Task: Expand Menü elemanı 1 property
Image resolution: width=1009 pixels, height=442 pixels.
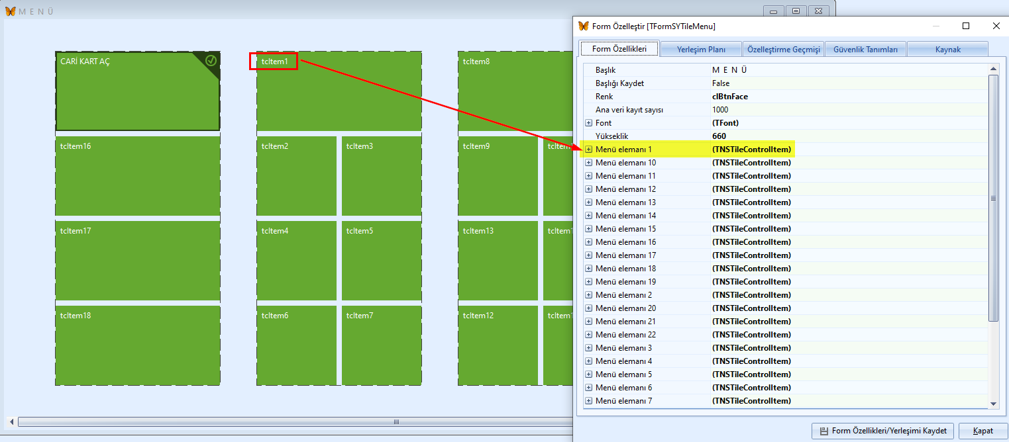Action: pyautogui.click(x=588, y=150)
